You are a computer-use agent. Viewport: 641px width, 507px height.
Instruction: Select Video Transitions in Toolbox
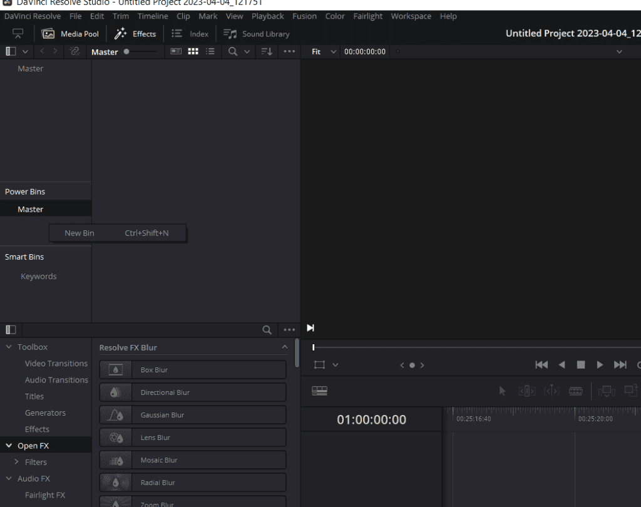(x=56, y=364)
